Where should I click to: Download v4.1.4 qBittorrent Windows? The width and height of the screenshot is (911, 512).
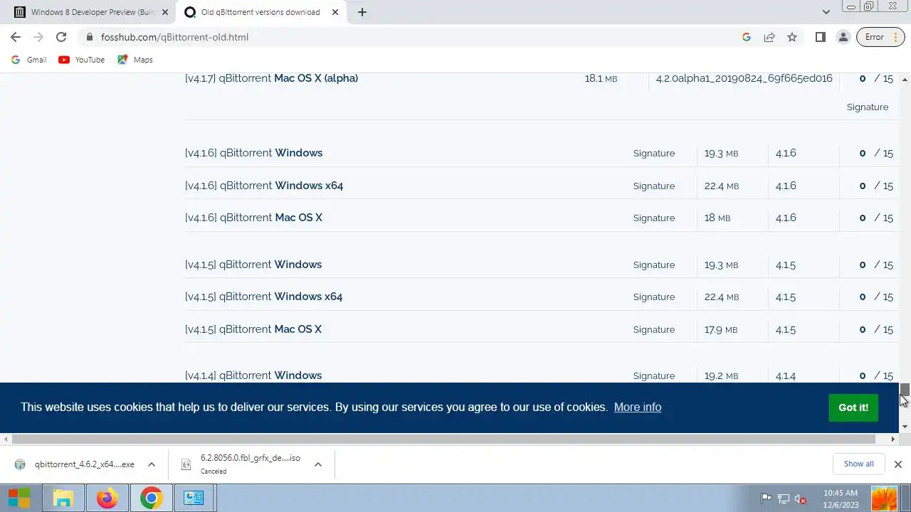(253, 375)
